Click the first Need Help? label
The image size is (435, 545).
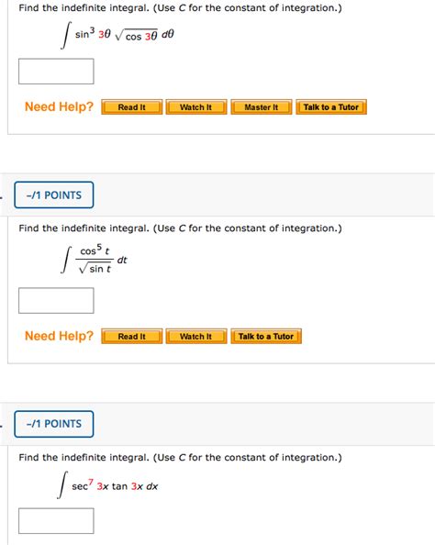pos(59,106)
